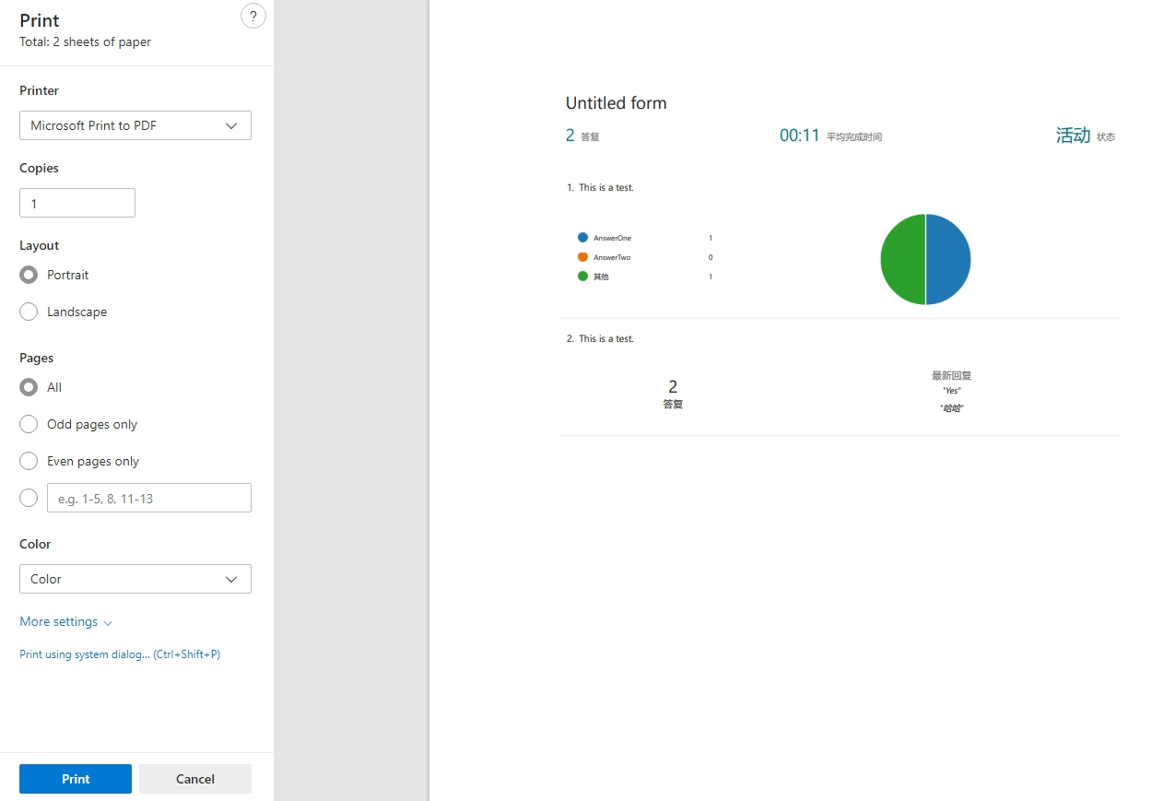Click the AnswerTwo legend label
Screen dimensions: 1175x801
tap(612, 257)
